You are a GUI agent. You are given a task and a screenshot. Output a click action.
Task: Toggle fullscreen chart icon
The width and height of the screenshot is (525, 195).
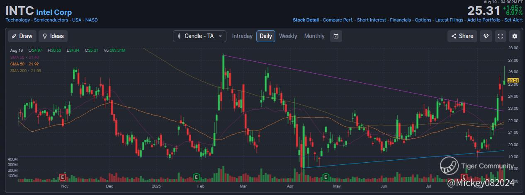[501, 36]
